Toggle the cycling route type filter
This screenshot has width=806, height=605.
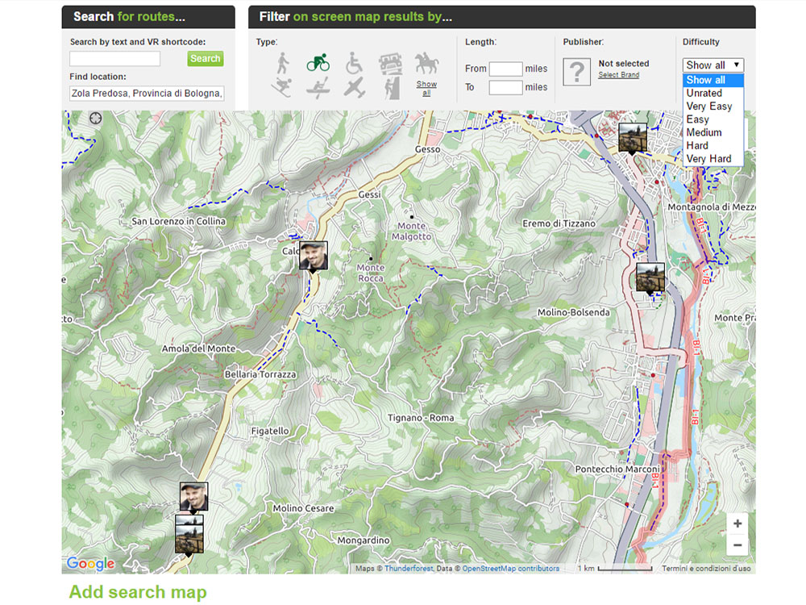318,63
